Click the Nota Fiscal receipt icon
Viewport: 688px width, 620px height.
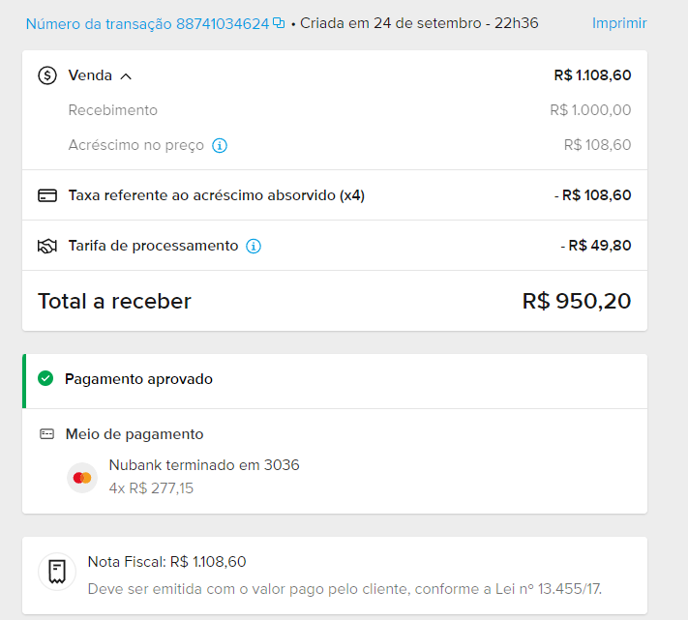click(57, 571)
